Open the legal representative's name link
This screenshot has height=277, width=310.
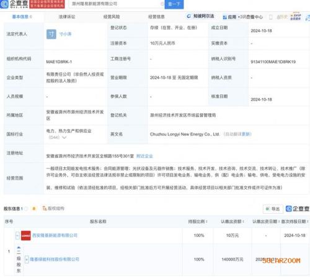[x=65, y=34]
